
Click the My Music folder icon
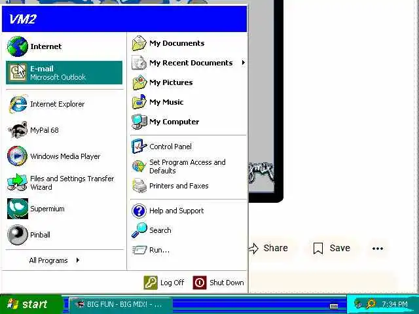[139, 102]
